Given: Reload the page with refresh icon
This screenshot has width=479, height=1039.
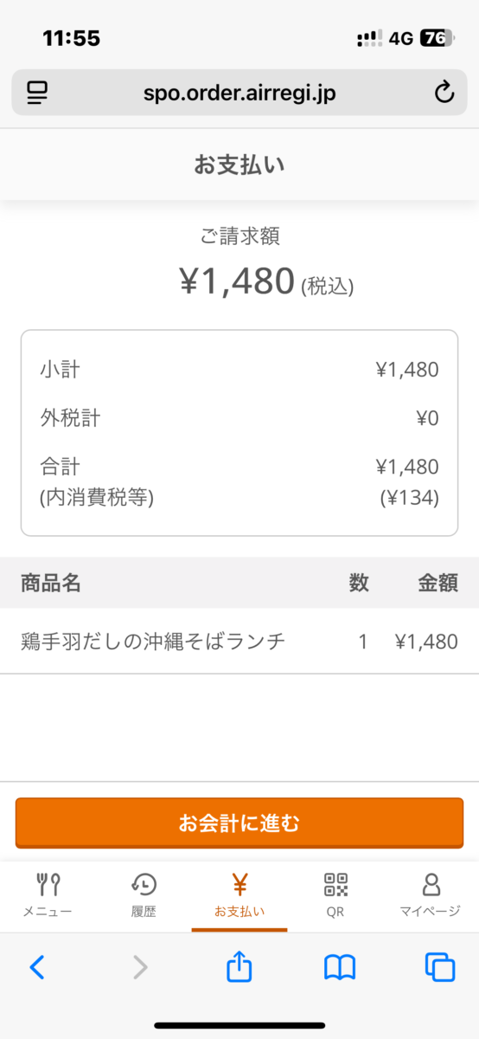Looking at the screenshot, I should 444,93.
